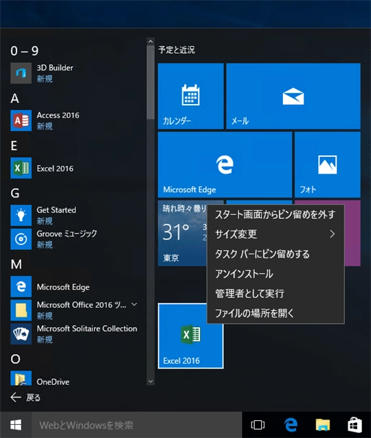Open the カレンダー tile
371x438 pixels.
point(191,96)
